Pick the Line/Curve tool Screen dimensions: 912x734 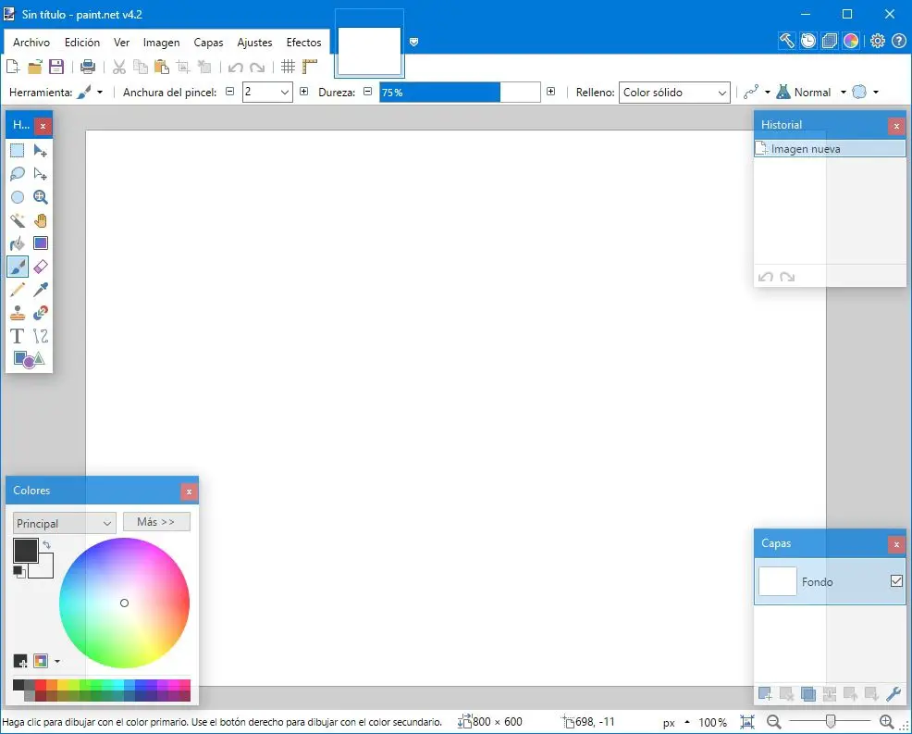[x=40, y=336]
